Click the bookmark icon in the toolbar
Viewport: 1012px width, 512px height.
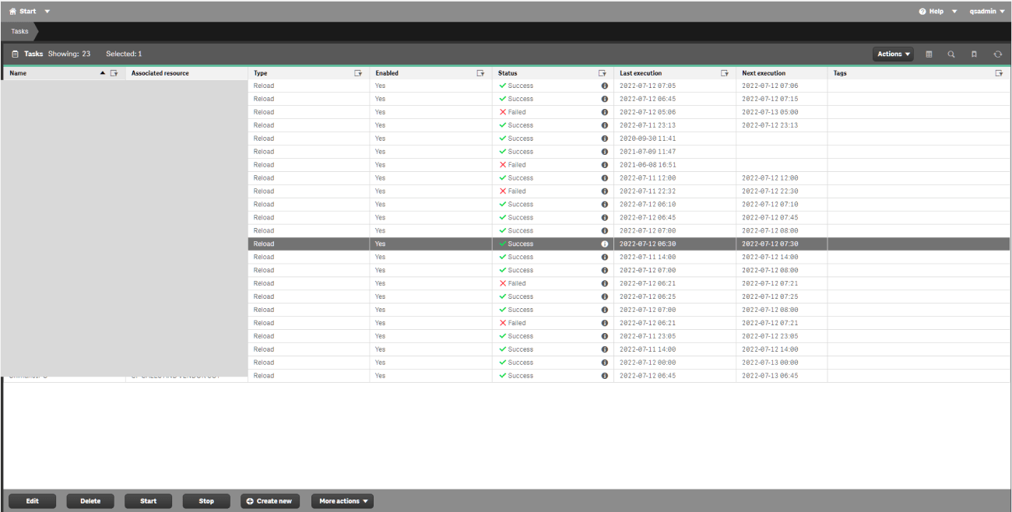tap(974, 54)
